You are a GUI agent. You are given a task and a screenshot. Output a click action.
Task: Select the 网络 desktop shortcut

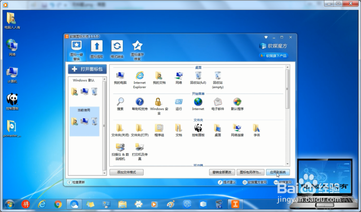(x=12, y=48)
